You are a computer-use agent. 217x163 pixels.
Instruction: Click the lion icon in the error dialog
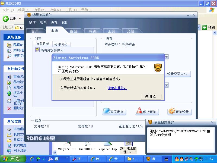pyautogui.click(x=158, y=68)
